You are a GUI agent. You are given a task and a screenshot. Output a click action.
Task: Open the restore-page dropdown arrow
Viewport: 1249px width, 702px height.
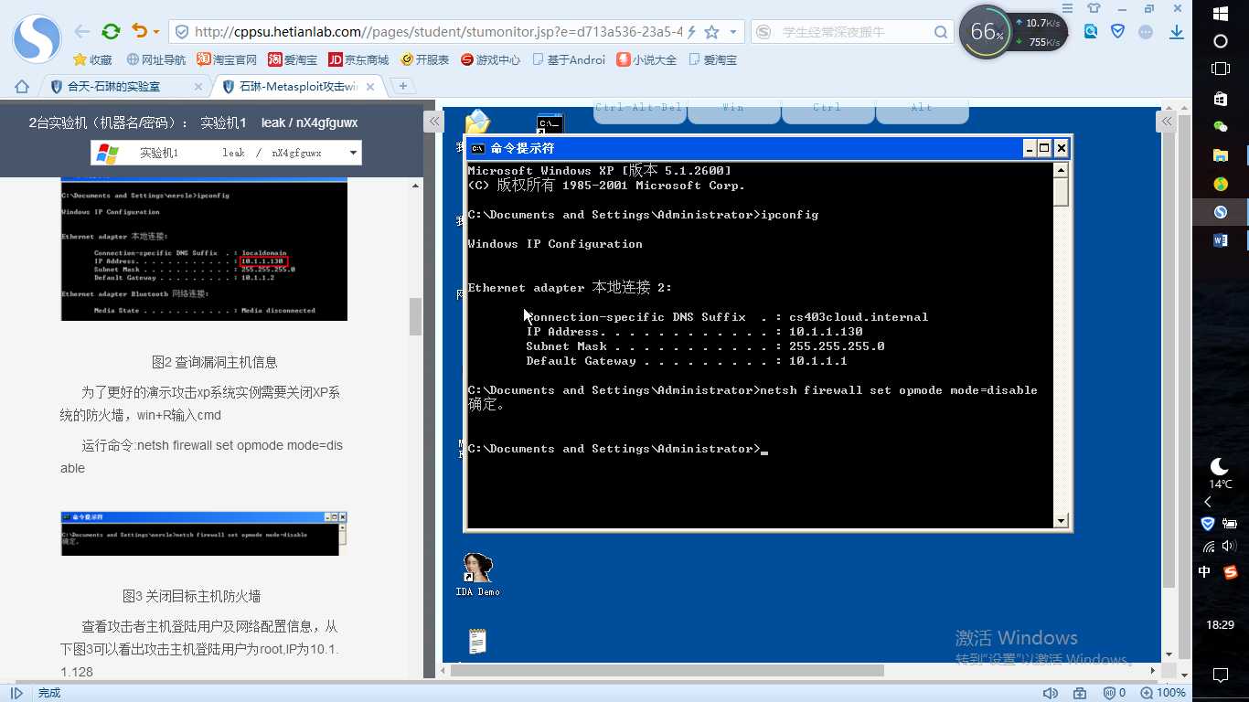point(156,32)
